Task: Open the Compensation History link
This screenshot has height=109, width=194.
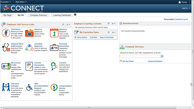Action: (65, 87)
